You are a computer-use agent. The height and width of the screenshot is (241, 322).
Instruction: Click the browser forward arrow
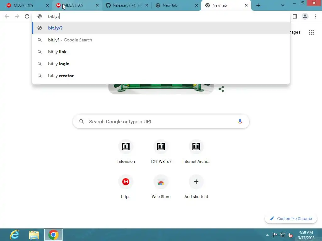(17, 16)
